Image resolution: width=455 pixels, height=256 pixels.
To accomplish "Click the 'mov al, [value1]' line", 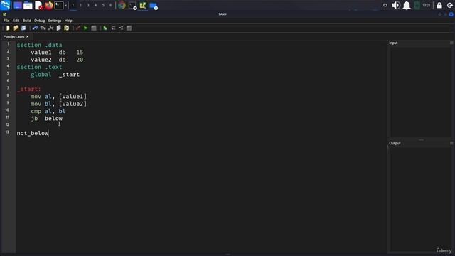I will [x=58, y=97].
